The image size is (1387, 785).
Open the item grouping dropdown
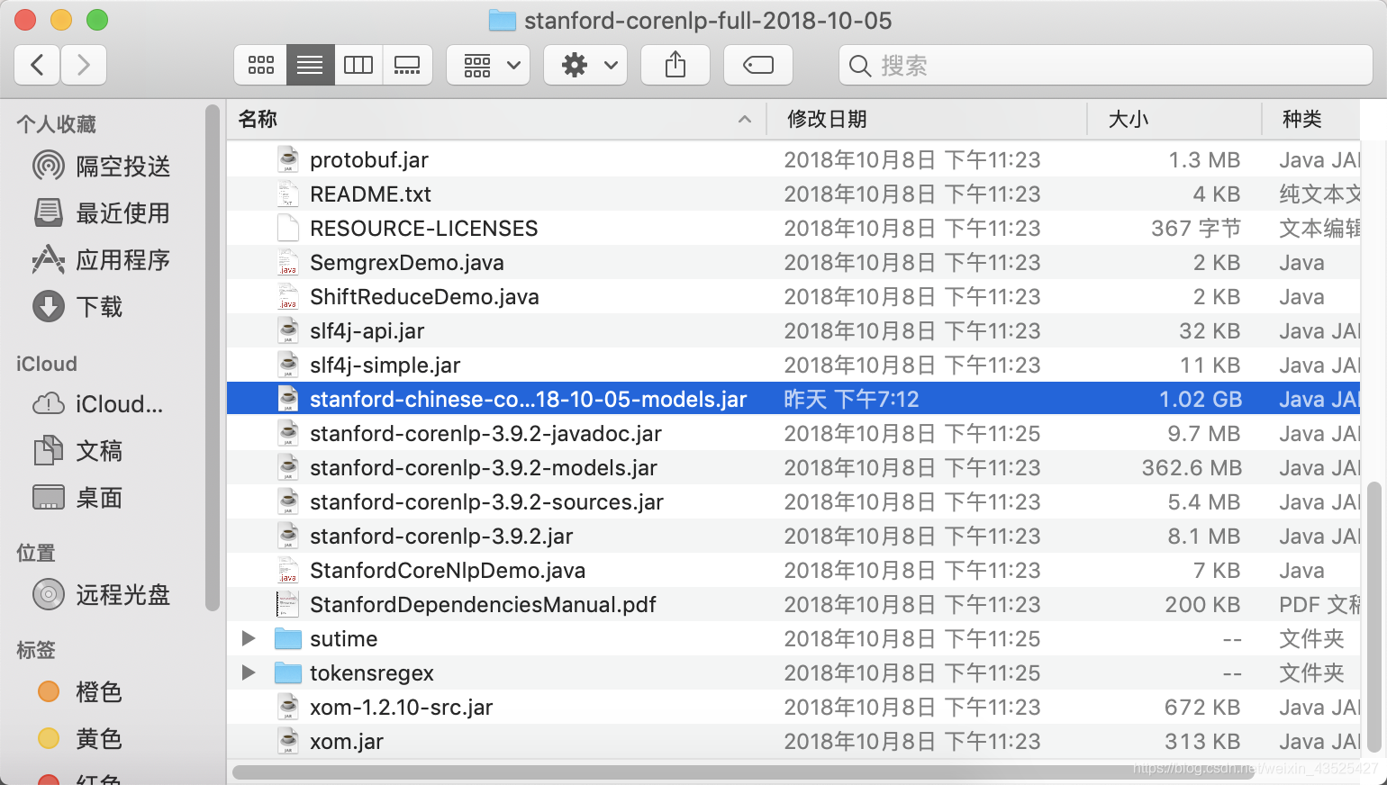click(x=488, y=65)
